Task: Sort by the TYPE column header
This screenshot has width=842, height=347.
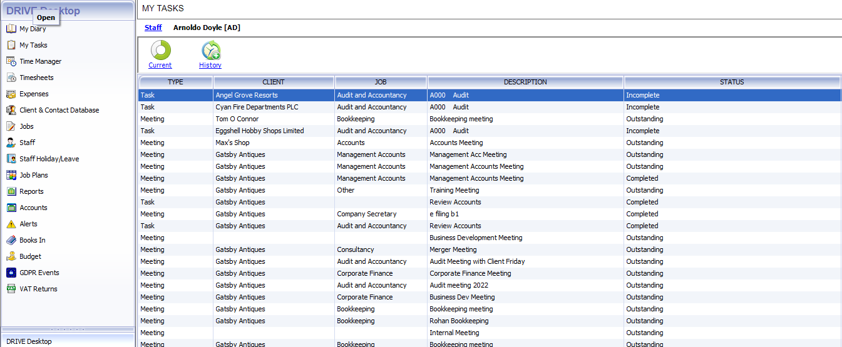Action: point(176,82)
